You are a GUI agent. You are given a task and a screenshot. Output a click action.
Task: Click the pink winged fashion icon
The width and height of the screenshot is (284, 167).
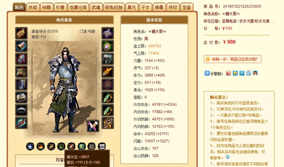tap(93, 126)
